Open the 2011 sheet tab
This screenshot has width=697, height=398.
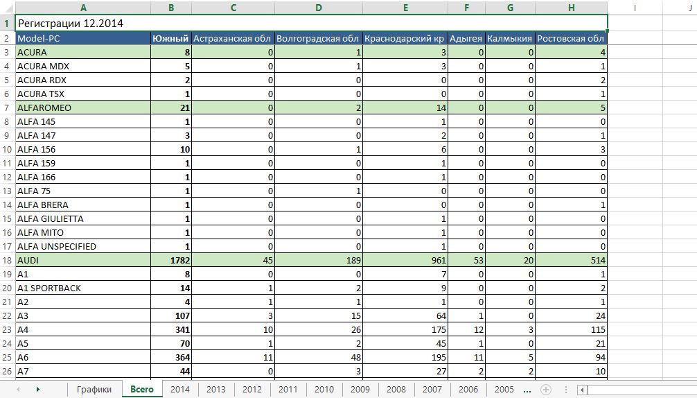[288, 389]
